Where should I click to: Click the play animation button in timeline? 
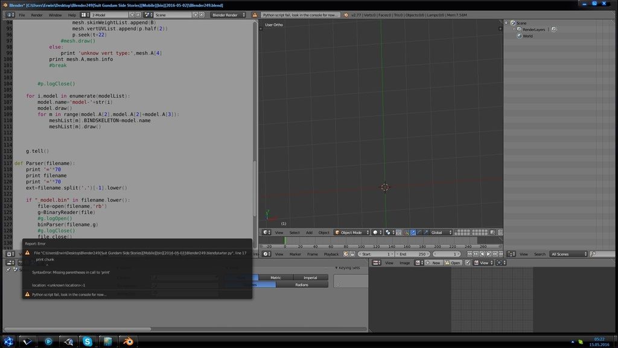(488, 254)
